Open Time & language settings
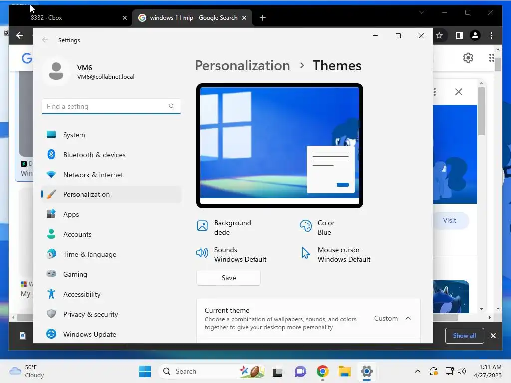This screenshot has width=511, height=383. [111, 254]
